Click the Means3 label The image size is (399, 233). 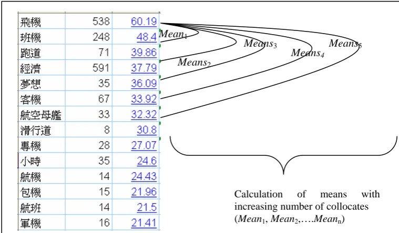tap(260, 44)
